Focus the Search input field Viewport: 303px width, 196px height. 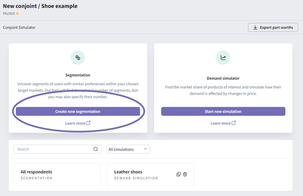(x=57, y=149)
